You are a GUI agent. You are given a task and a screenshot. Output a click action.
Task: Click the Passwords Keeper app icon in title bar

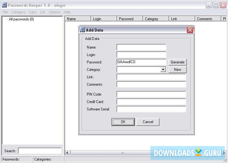tap(4, 5)
